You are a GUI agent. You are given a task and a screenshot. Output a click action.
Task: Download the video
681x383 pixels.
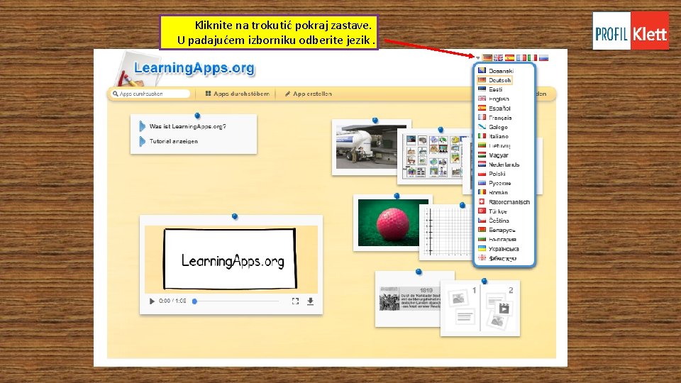coord(310,301)
